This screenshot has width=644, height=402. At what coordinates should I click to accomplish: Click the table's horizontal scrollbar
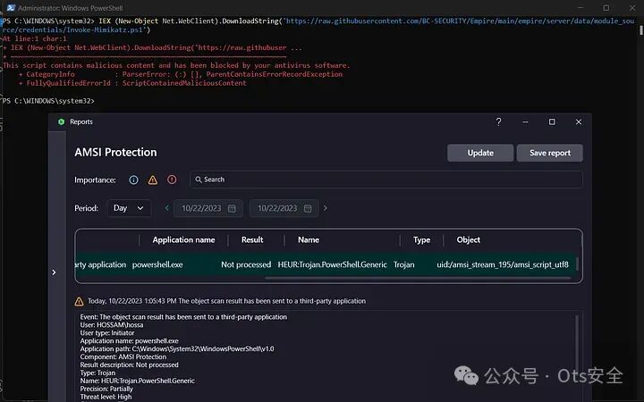pyautogui.click(x=418, y=278)
